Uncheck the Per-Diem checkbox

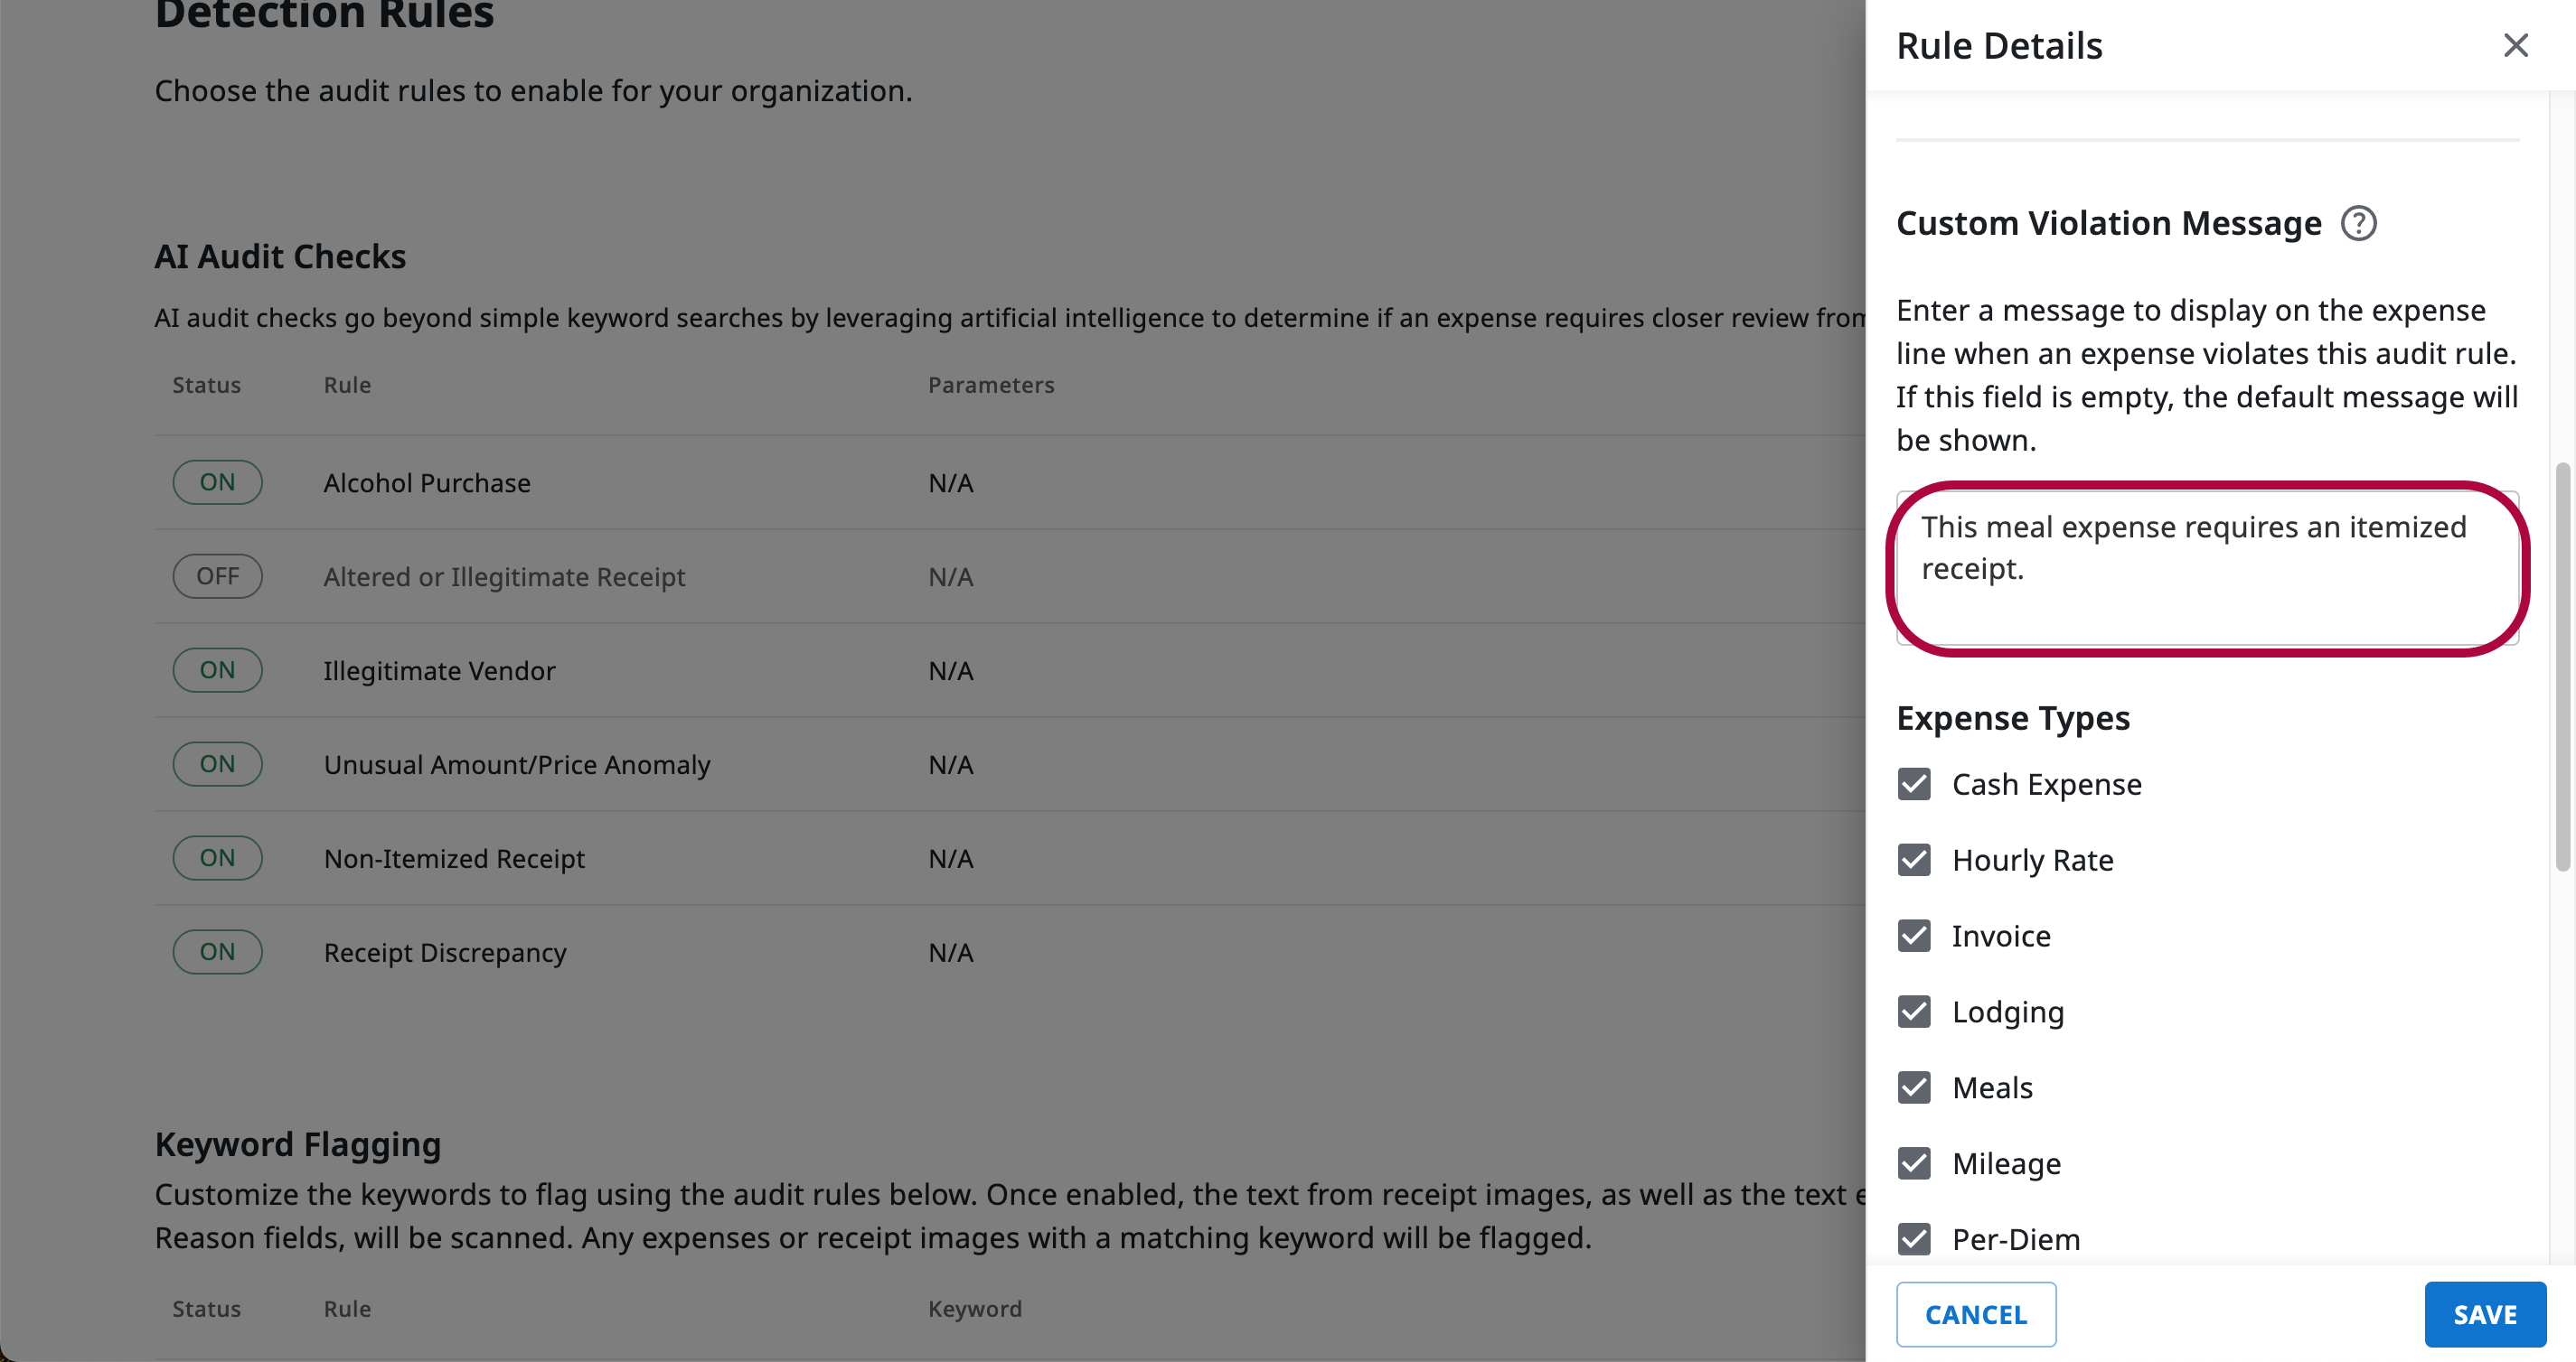pos(1914,1239)
